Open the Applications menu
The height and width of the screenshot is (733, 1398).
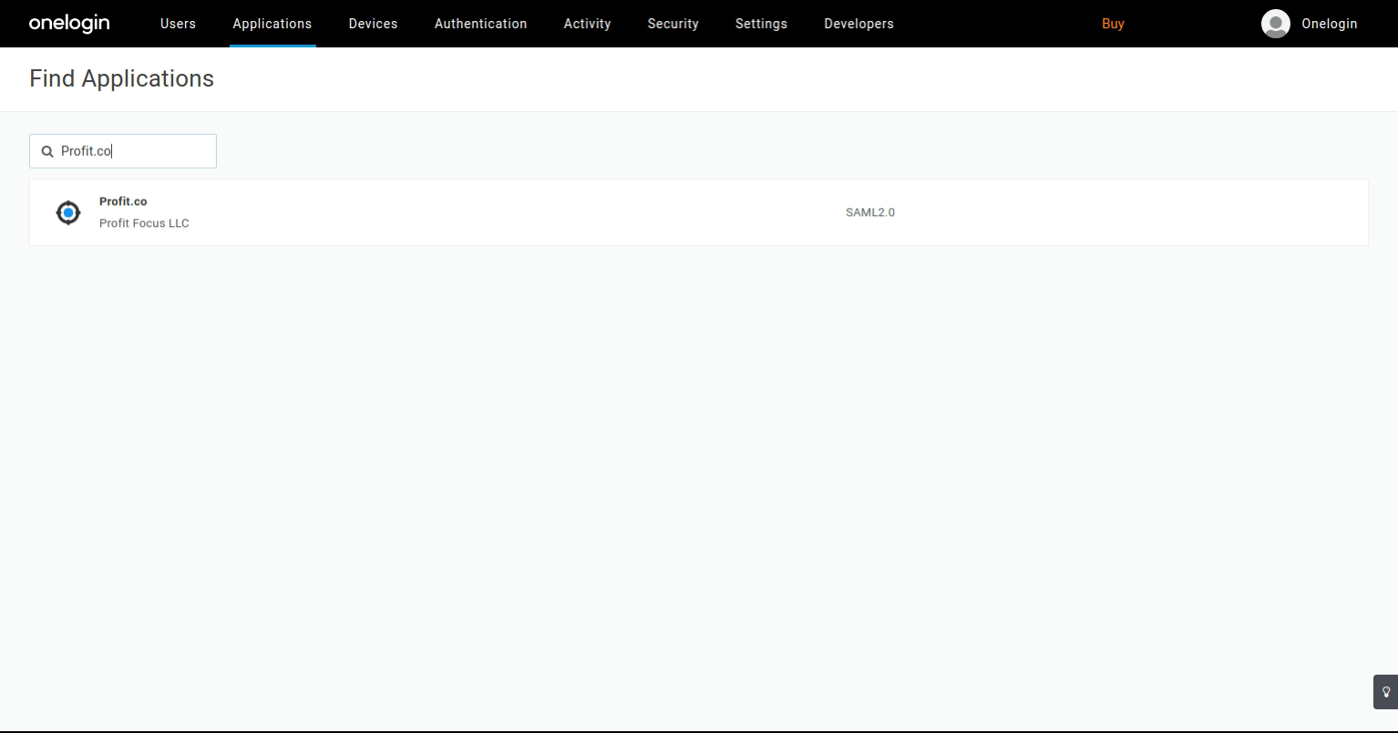(272, 24)
